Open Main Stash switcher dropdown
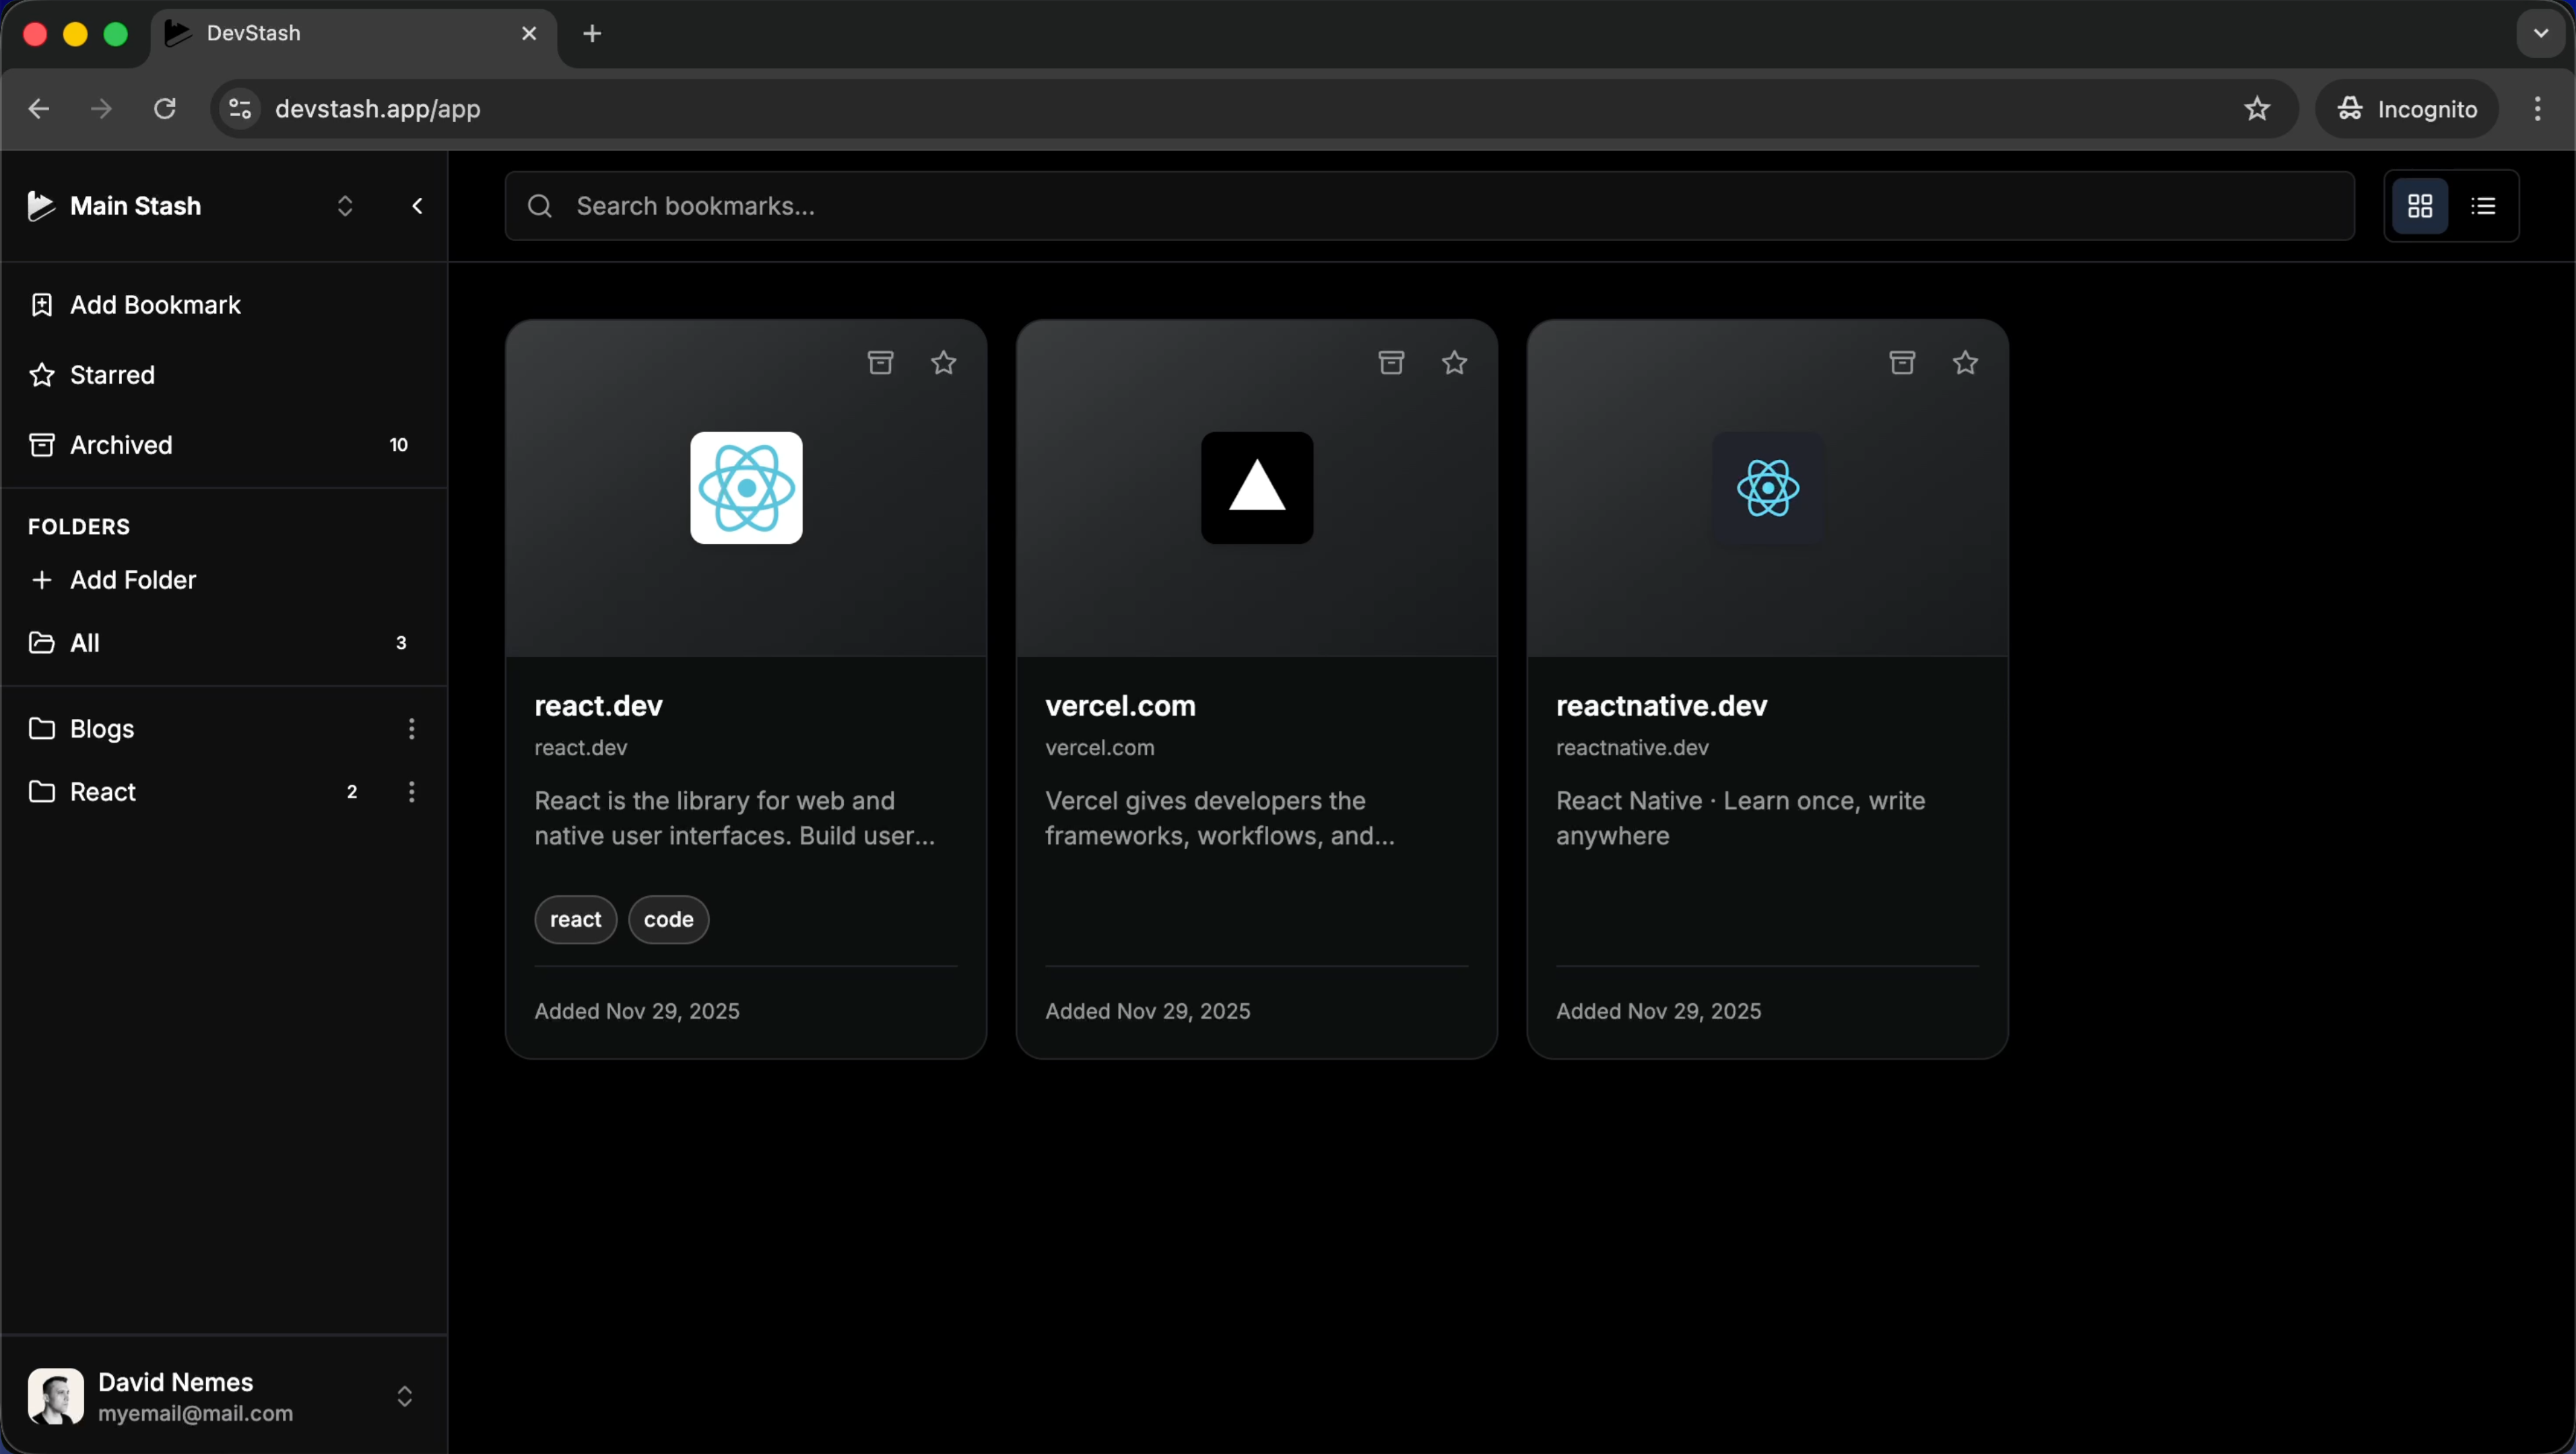Image resolution: width=2576 pixels, height=1454 pixels. pos(344,206)
